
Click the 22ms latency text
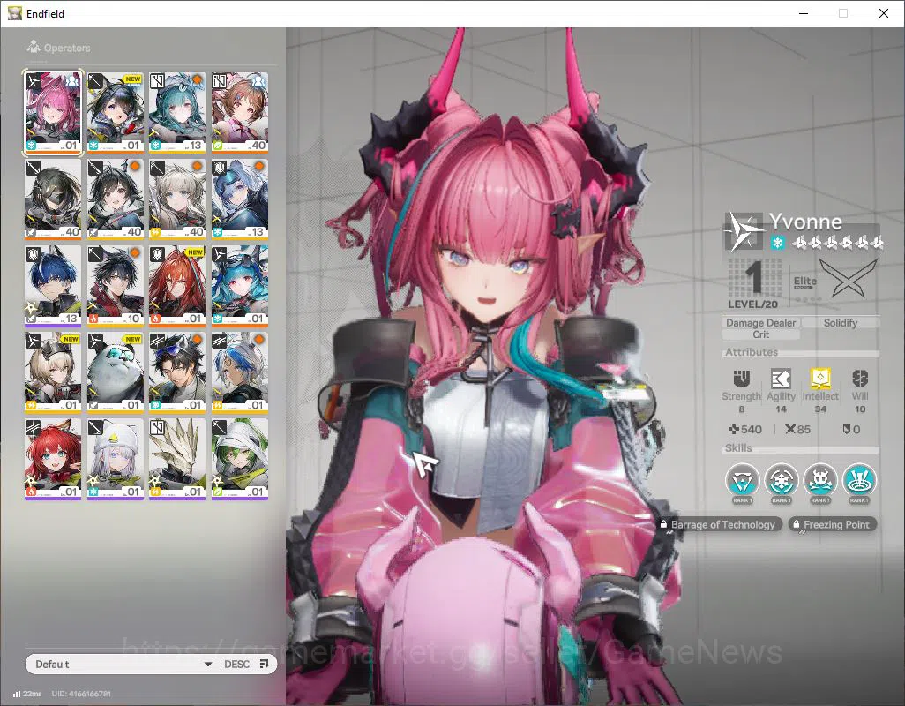click(33, 694)
